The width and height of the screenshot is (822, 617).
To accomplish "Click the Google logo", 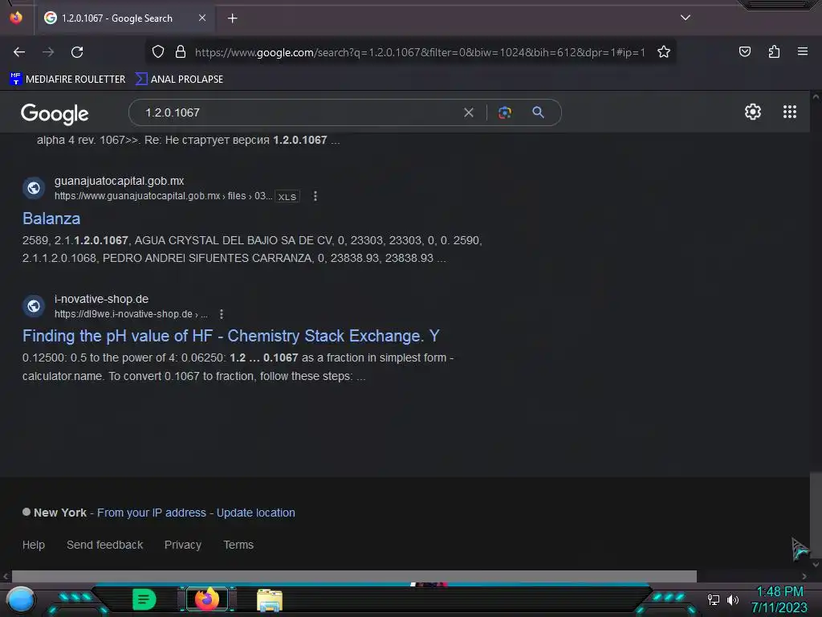I will pos(55,113).
